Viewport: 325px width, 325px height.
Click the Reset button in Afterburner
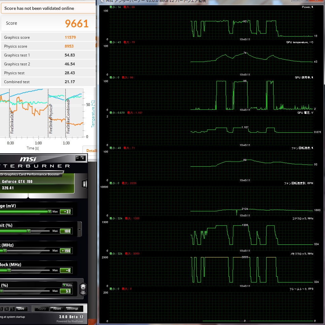(x=57, y=308)
